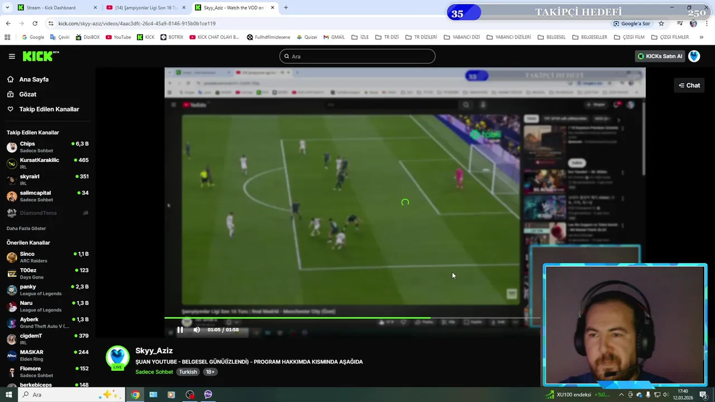This screenshot has width=715, height=402.
Task: Open the GMAİL bookmark
Action: [x=334, y=37]
